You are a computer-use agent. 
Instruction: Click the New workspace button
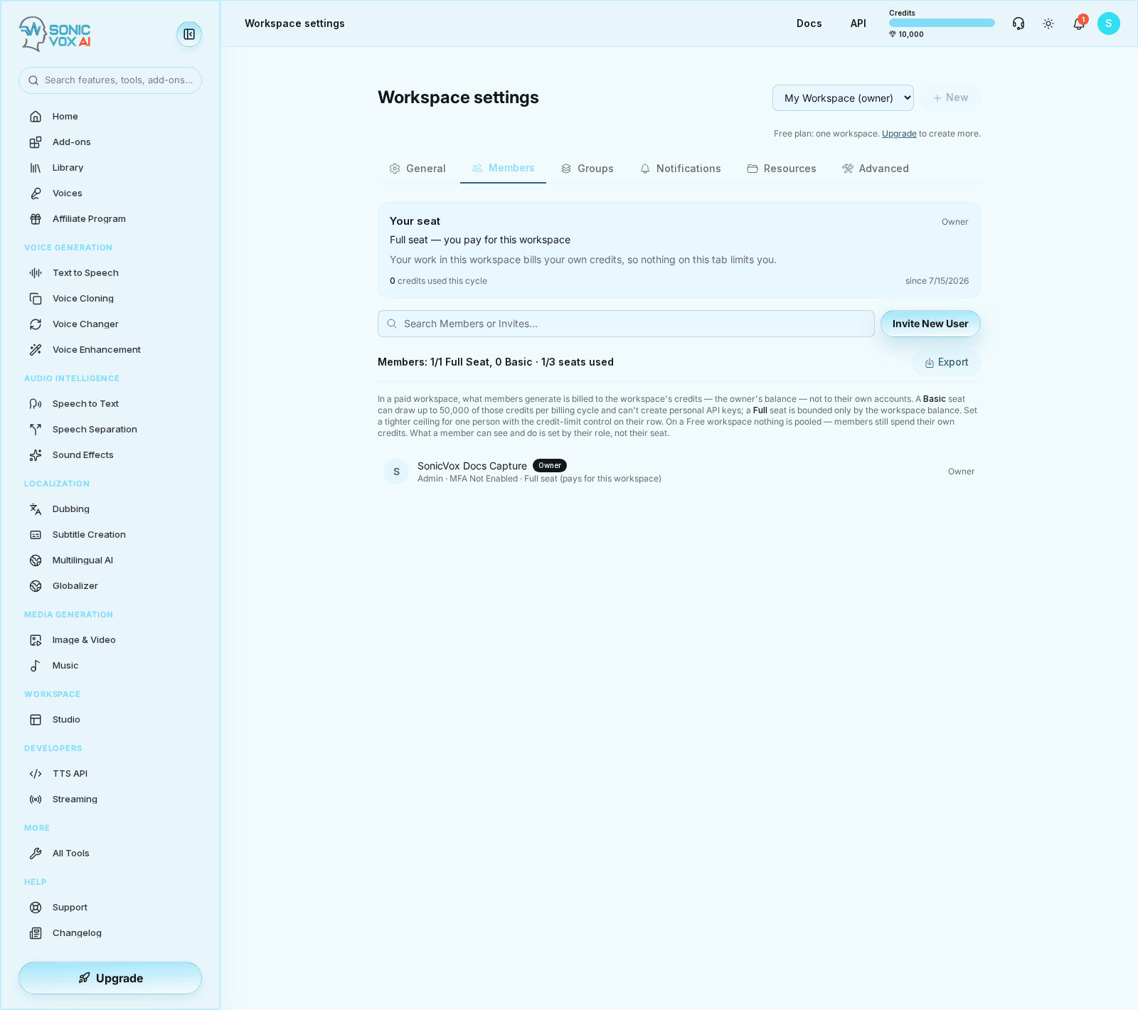click(950, 98)
